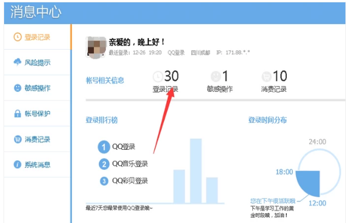Click the lock icon beside 帐号保护

[18, 114]
